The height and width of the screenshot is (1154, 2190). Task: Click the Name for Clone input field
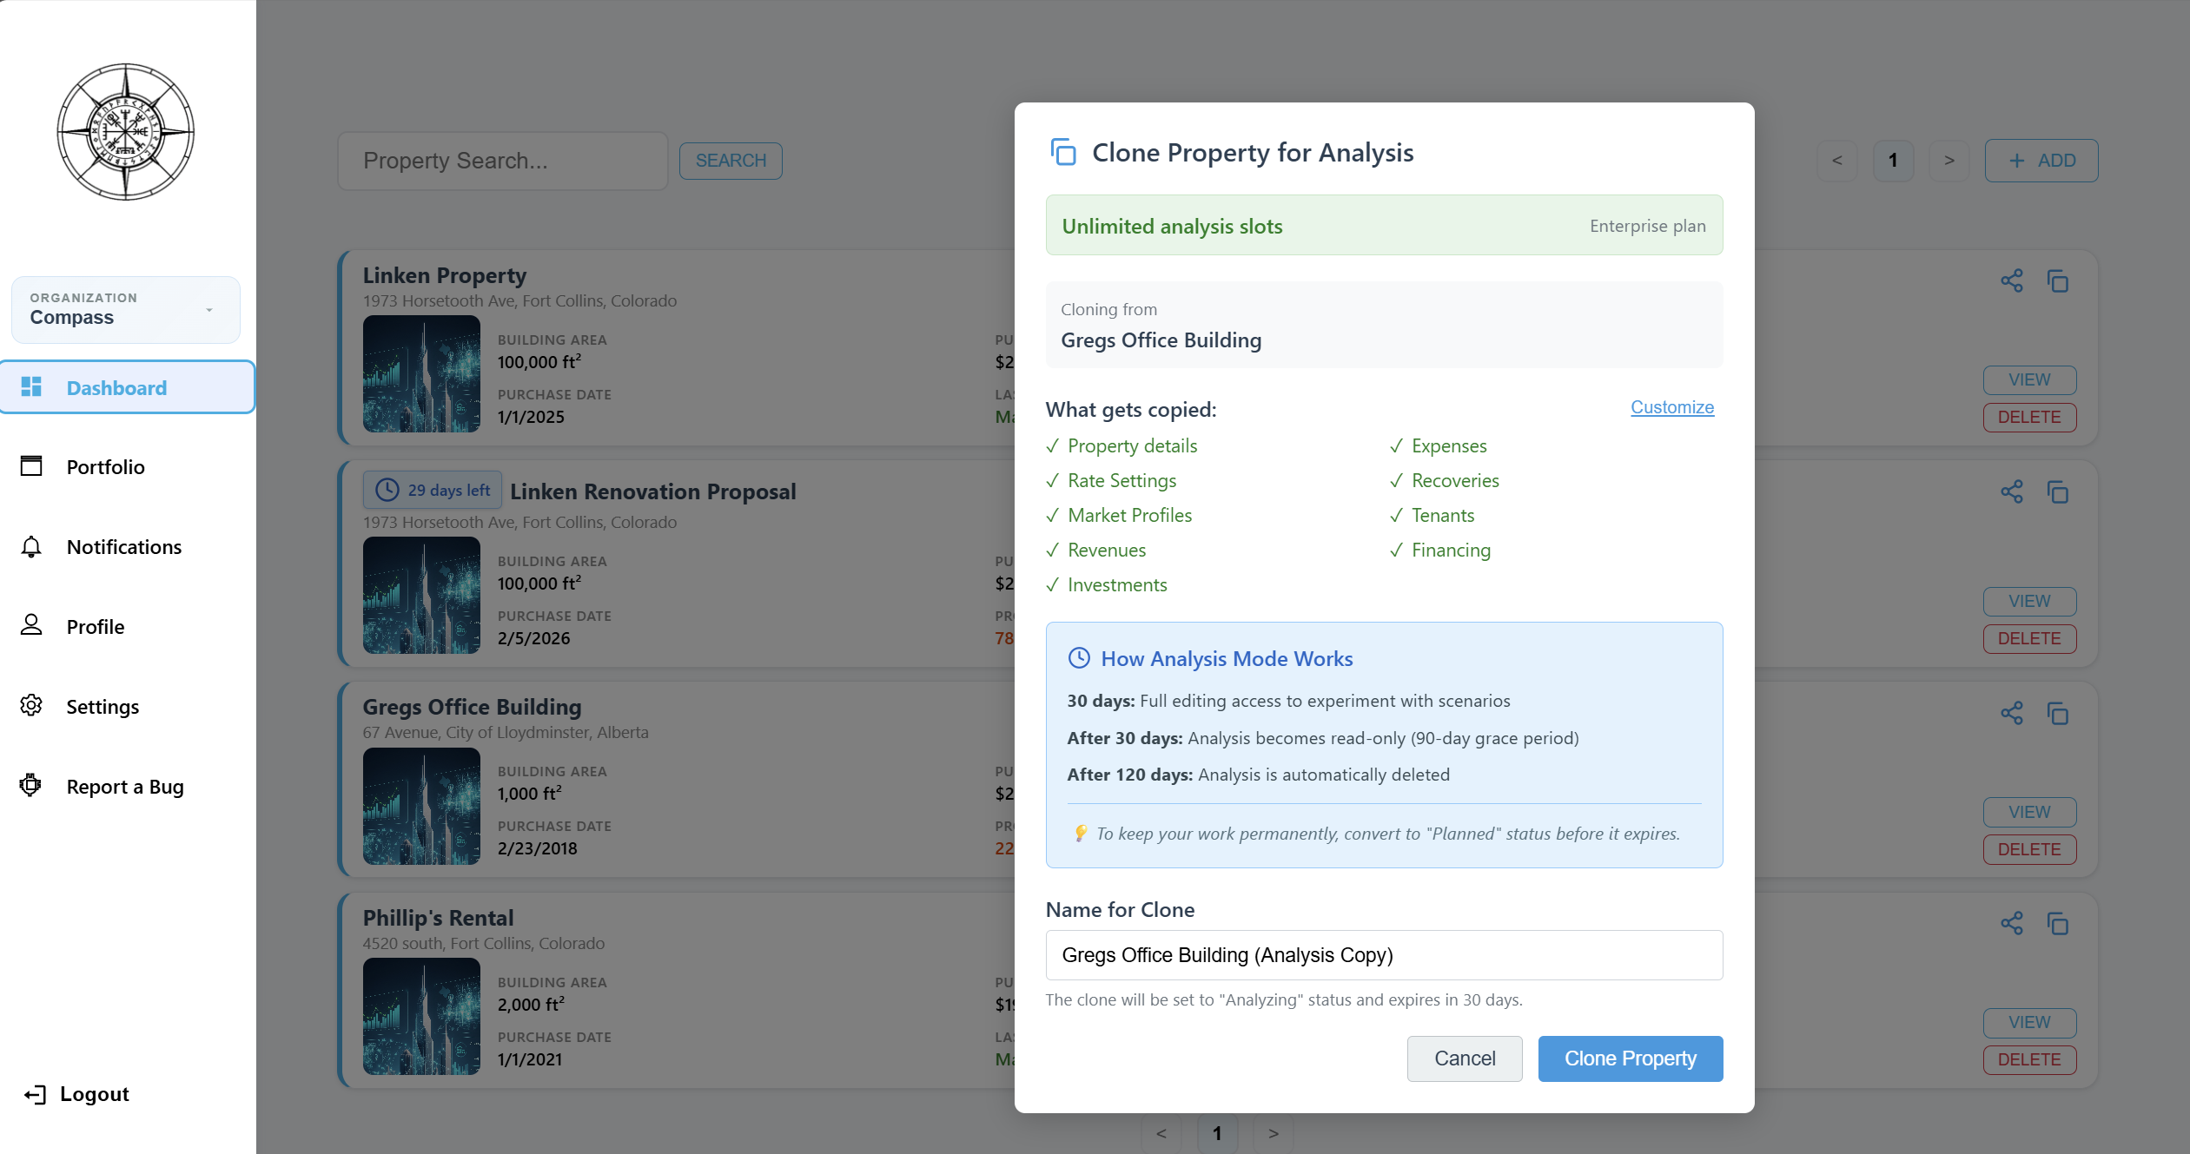click(1383, 955)
